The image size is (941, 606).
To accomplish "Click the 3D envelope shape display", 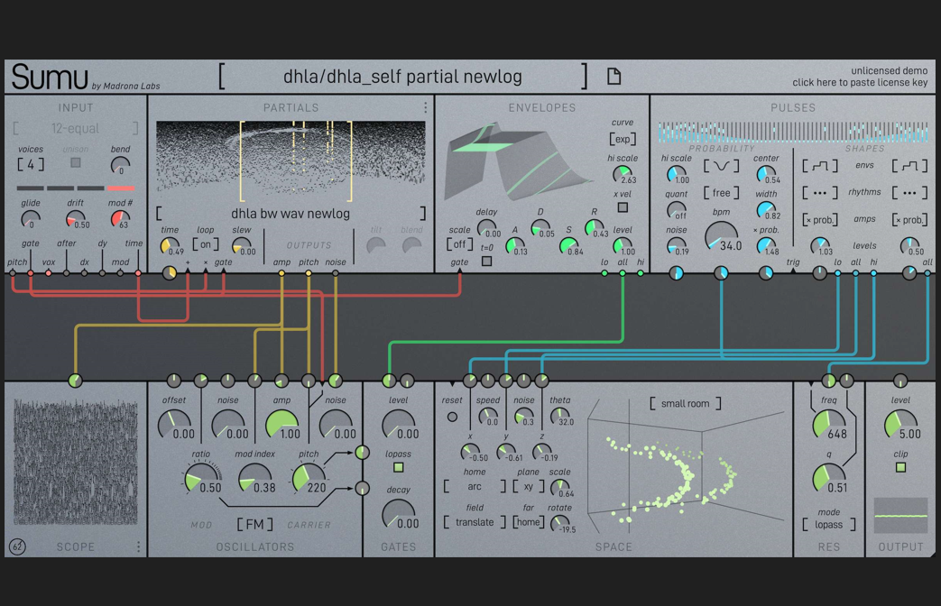I will tap(520, 162).
